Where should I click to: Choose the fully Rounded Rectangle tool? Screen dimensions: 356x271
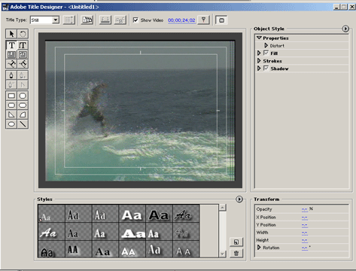[x=23, y=105]
